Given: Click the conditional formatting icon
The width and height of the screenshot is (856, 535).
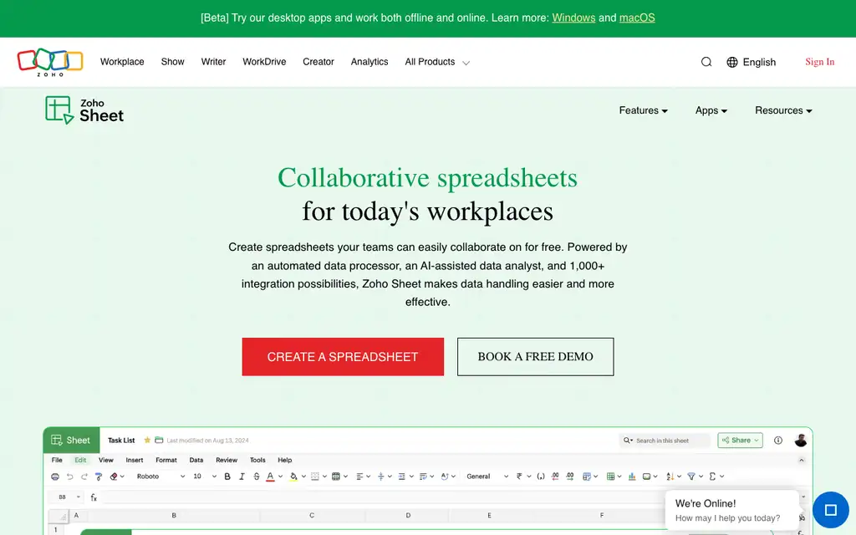Looking at the screenshot, I should pyautogui.click(x=586, y=476).
